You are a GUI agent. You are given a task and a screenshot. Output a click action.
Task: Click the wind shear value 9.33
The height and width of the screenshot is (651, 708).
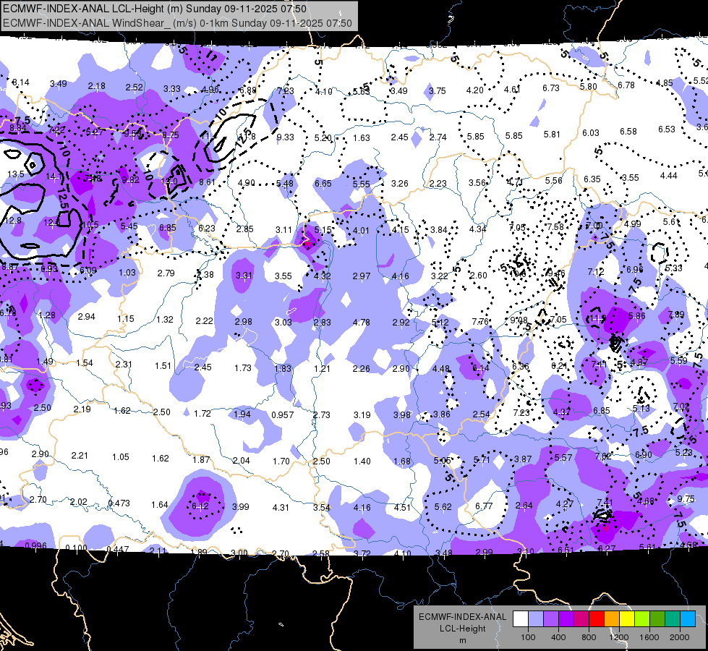click(x=285, y=137)
